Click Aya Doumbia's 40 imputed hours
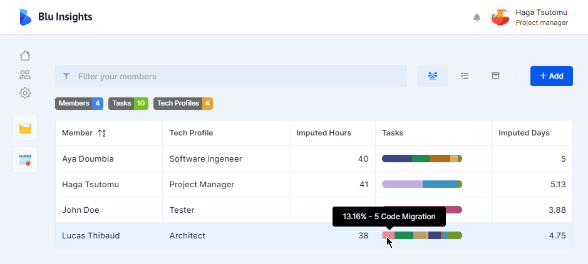 click(363, 159)
